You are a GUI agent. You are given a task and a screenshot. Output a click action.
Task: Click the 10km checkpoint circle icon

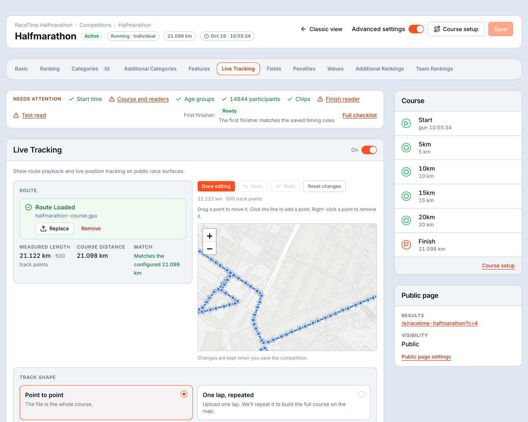(x=406, y=172)
